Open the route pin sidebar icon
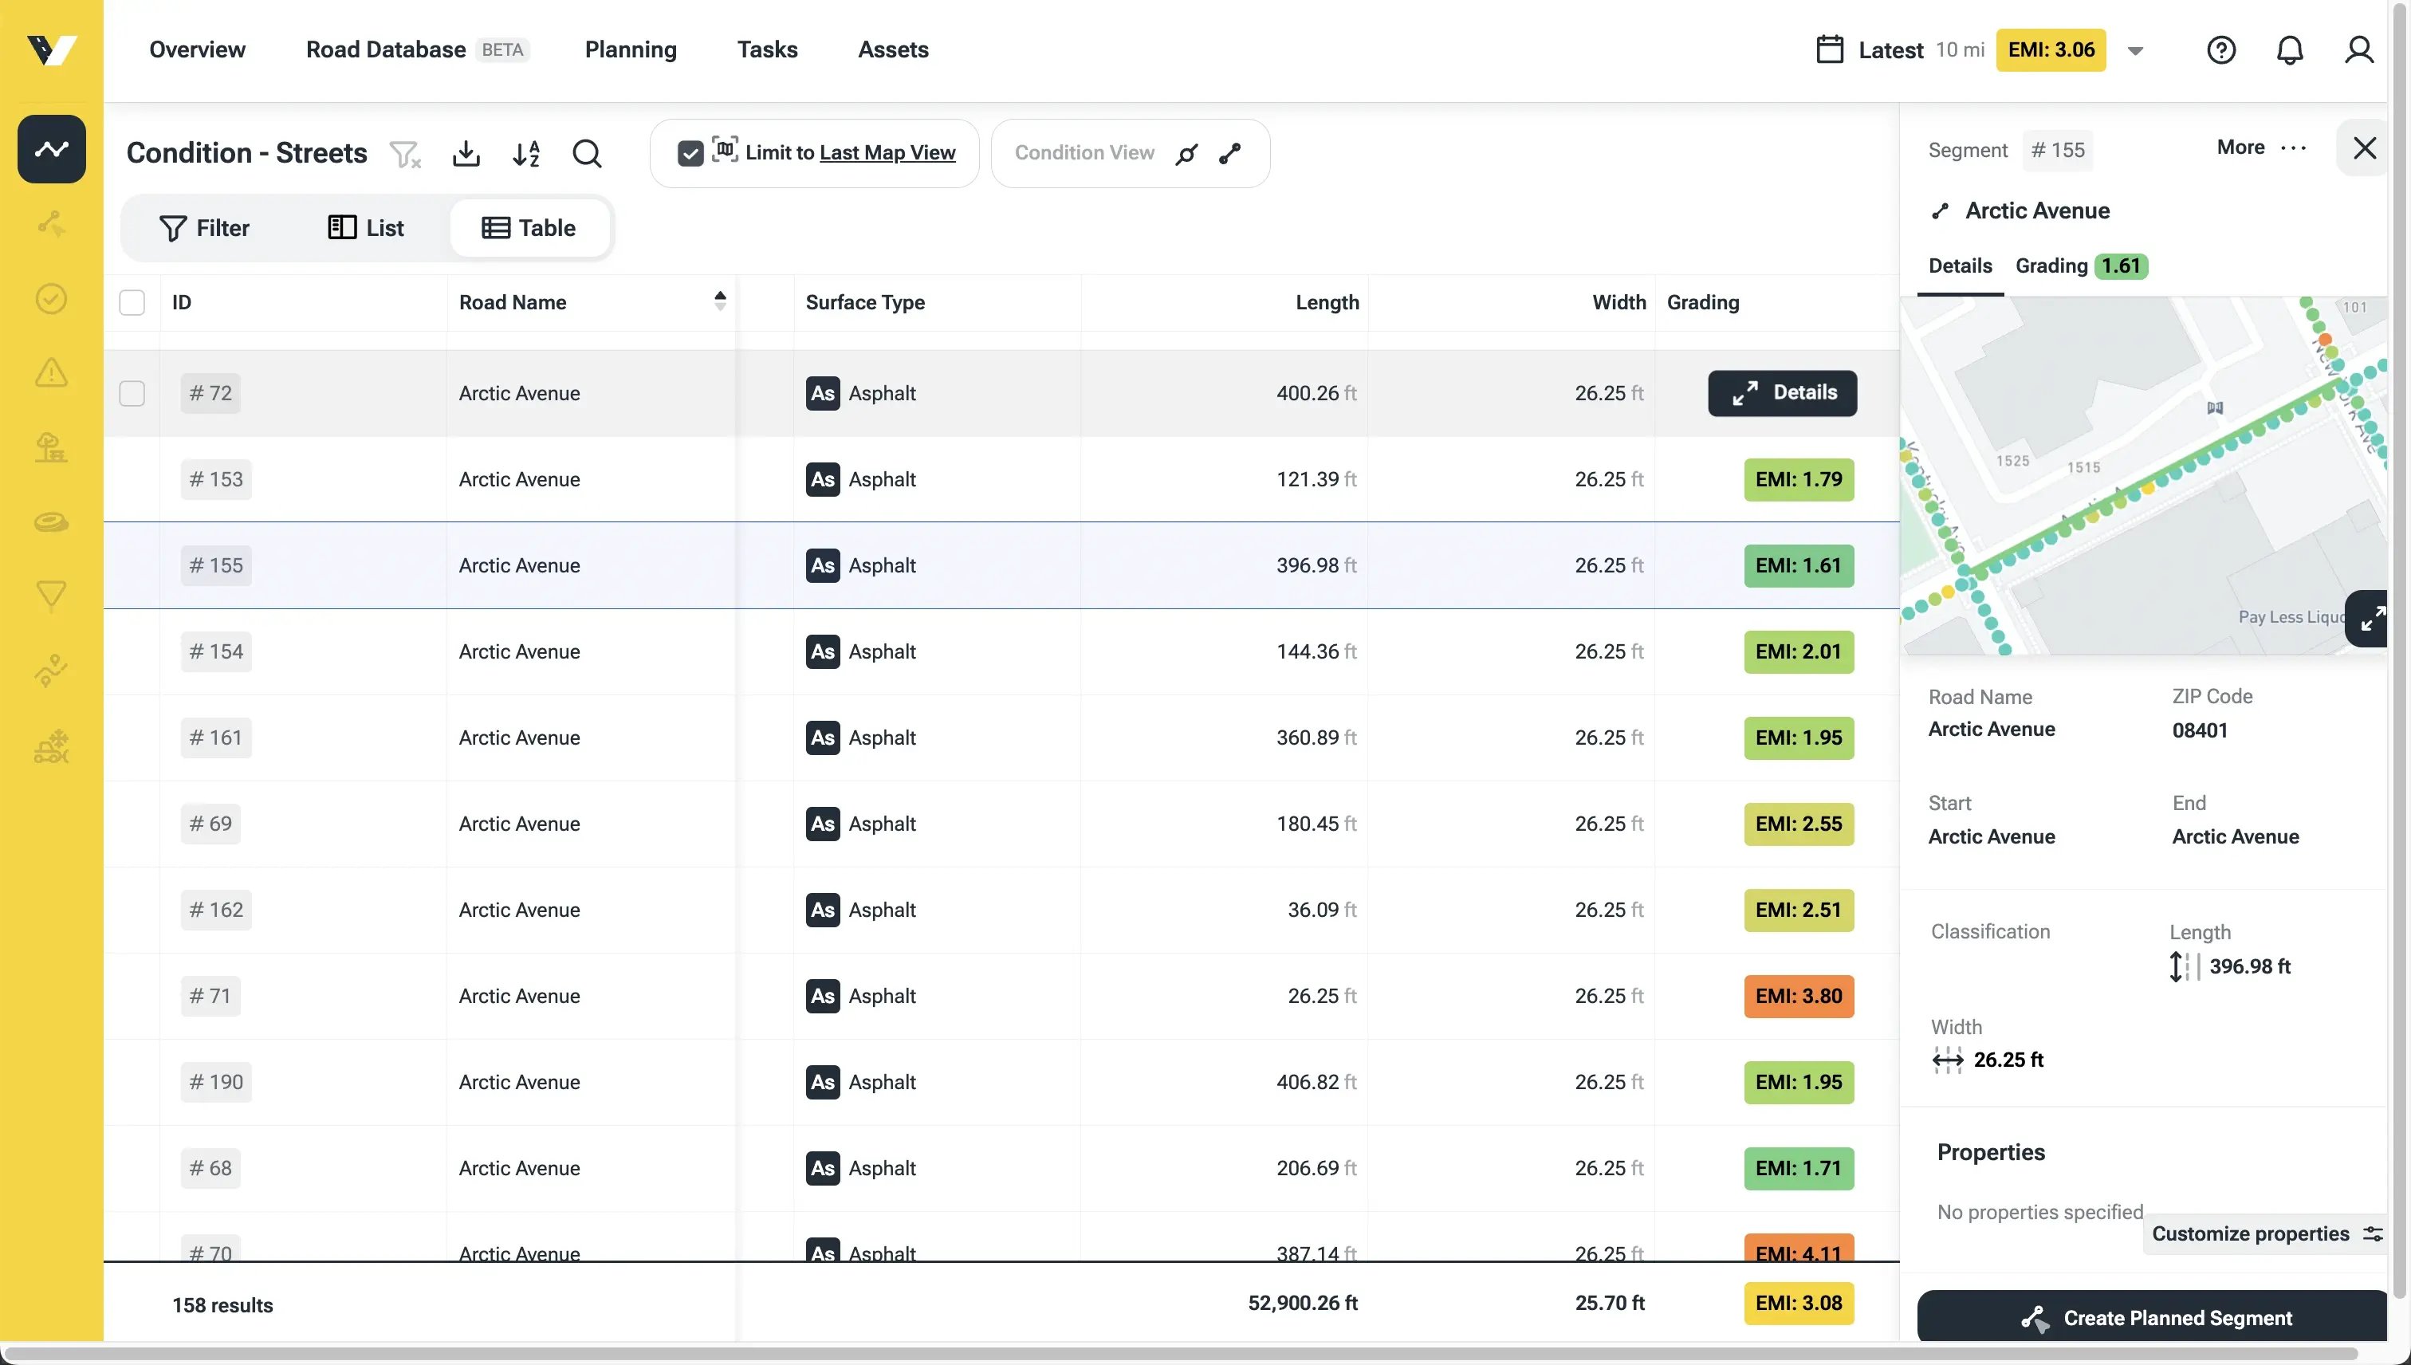Image resolution: width=2411 pixels, height=1365 pixels. 52,671
